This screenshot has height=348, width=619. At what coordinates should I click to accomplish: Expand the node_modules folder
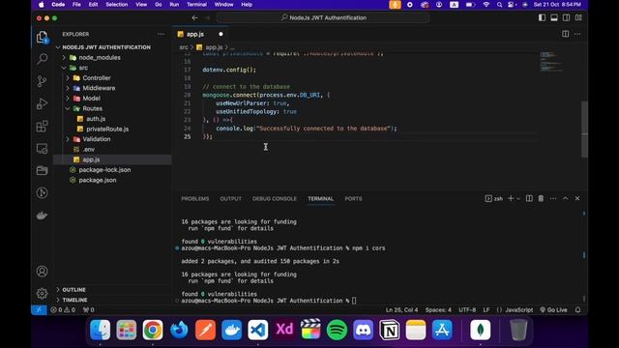pos(64,58)
